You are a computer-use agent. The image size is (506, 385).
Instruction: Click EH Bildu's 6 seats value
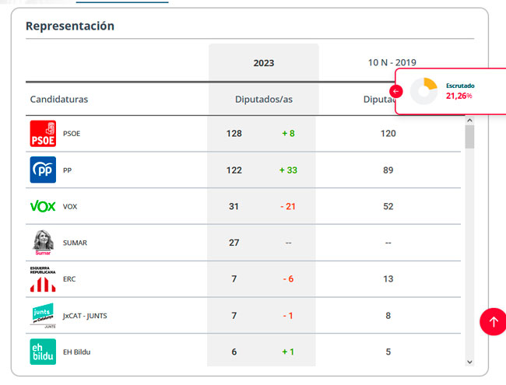(x=234, y=352)
